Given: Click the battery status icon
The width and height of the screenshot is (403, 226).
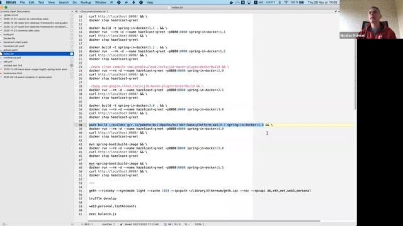Looking at the screenshot, I should click(302, 3).
